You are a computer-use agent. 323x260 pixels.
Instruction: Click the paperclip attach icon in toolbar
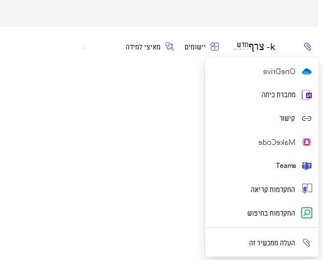click(x=307, y=47)
